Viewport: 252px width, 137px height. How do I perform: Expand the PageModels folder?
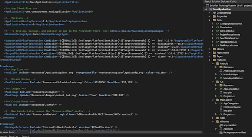point(209,53)
